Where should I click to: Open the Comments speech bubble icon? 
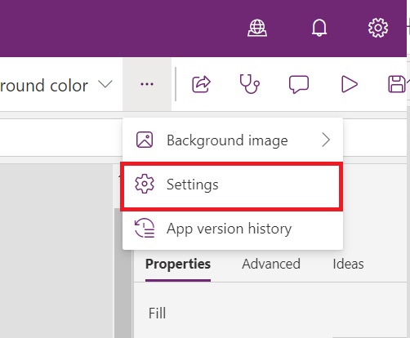tap(299, 84)
